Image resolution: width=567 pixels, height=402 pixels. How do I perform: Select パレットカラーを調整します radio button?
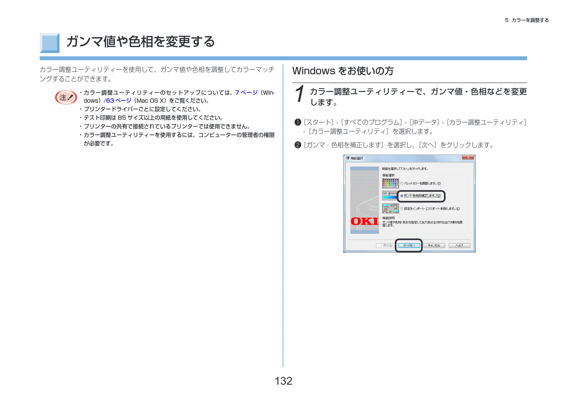(402, 184)
